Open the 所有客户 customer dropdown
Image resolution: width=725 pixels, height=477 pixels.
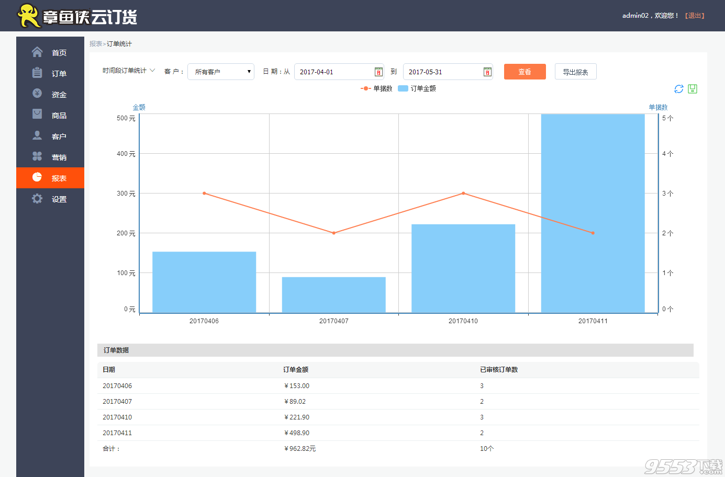click(x=221, y=72)
